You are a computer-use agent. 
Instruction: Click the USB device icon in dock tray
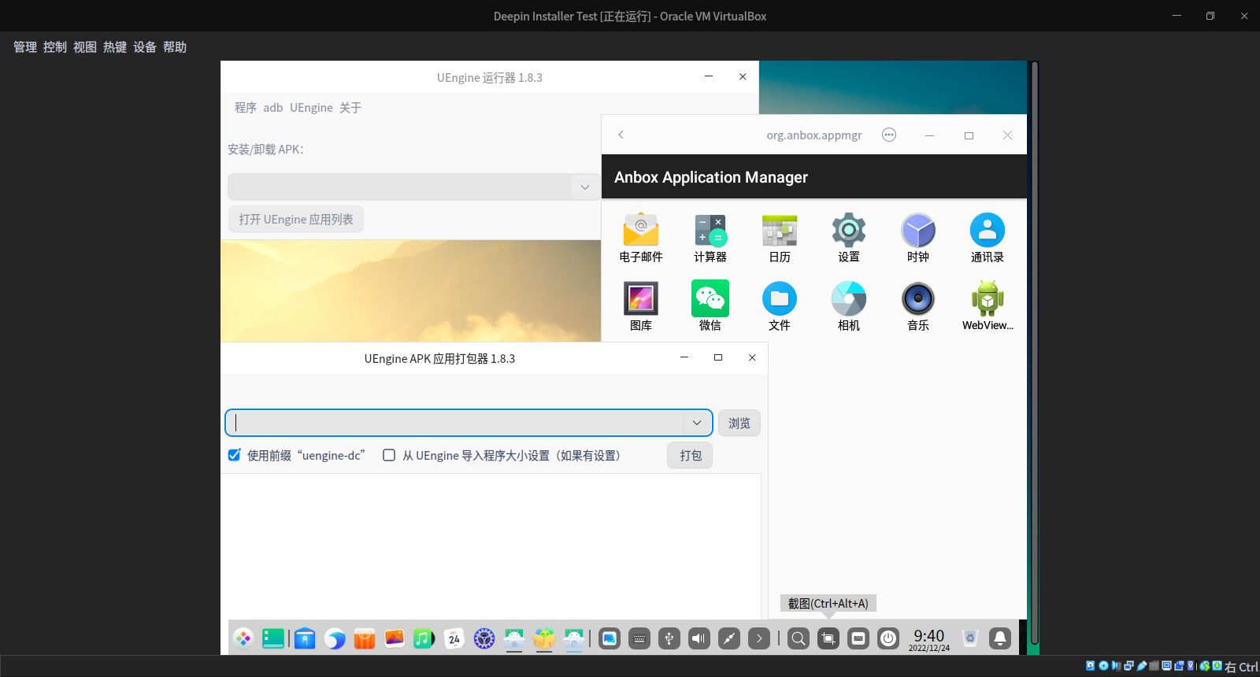click(x=669, y=638)
